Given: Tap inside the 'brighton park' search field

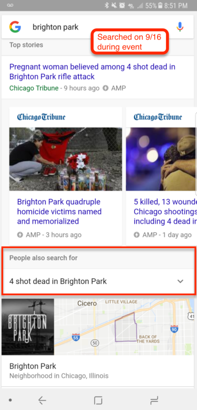Looking at the screenshot, I should point(98,27).
